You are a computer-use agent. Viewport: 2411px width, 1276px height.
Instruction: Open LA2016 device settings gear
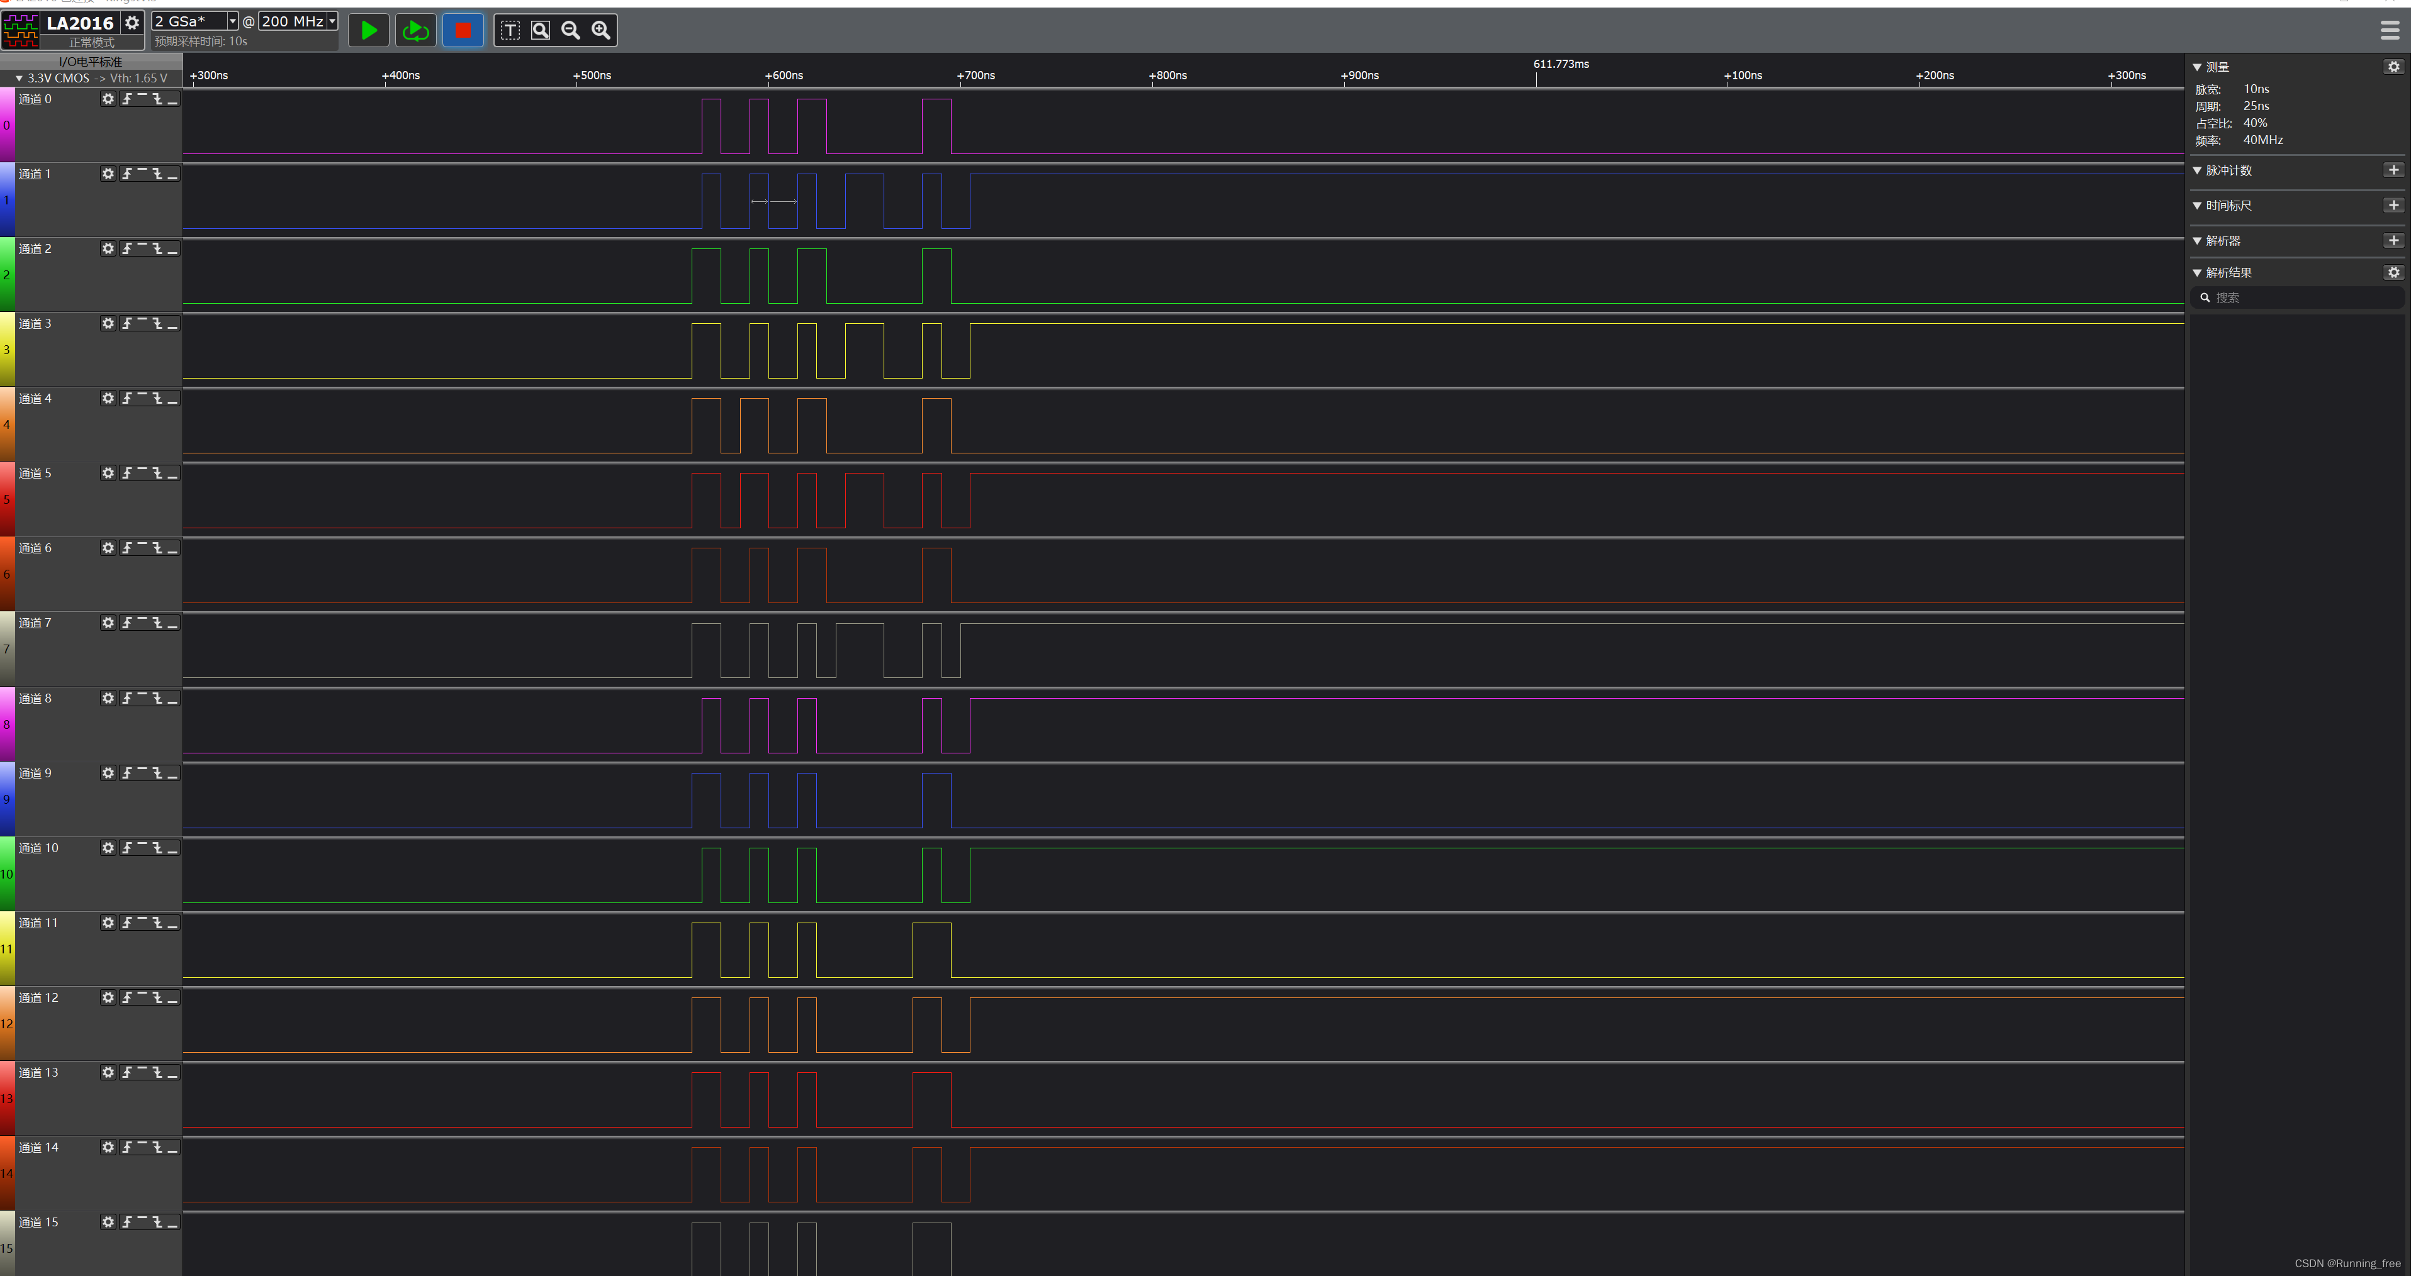point(132,23)
